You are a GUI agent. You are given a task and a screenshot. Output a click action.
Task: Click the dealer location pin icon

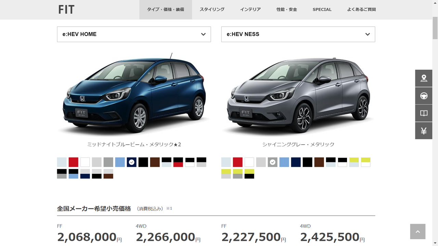(x=424, y=78)
